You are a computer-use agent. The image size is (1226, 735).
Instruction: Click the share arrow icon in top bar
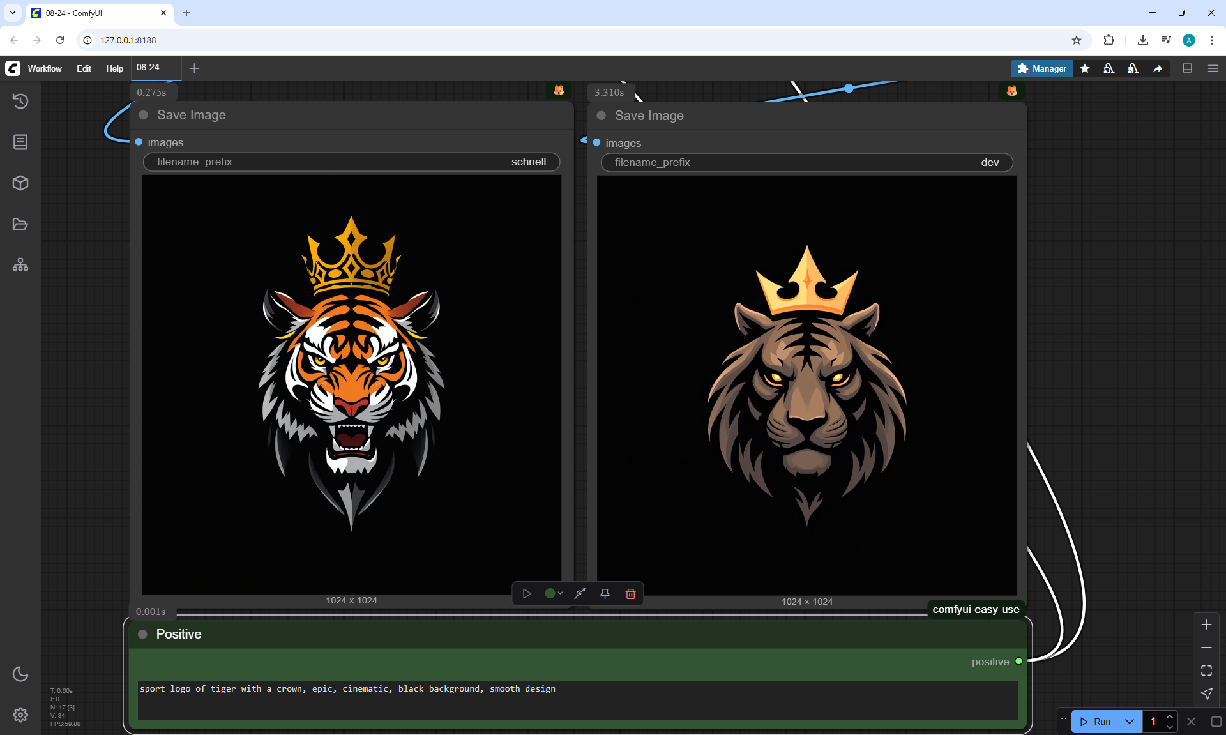pos(1158,68)
